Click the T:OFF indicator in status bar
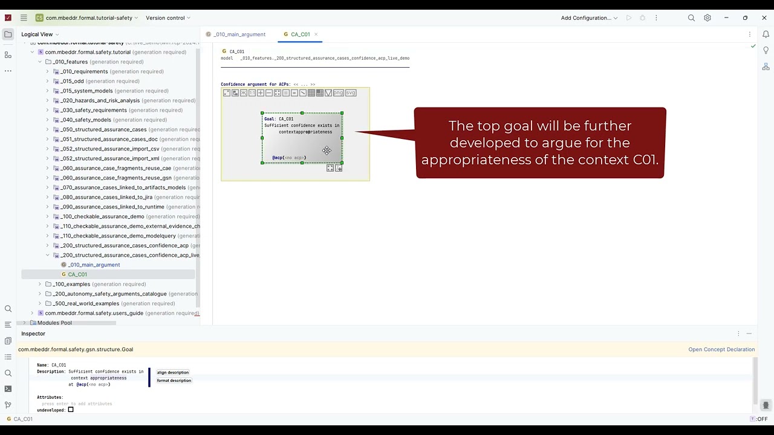Image resolution: width=774 pixels, height=435 pixels. coord(759,419)
